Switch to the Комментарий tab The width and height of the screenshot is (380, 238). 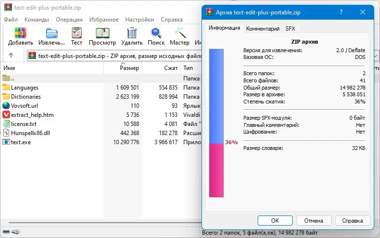pyautogui.click(x=263, y=29)
